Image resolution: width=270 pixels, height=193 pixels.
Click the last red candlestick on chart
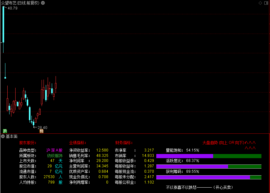[x=56, y=85]
